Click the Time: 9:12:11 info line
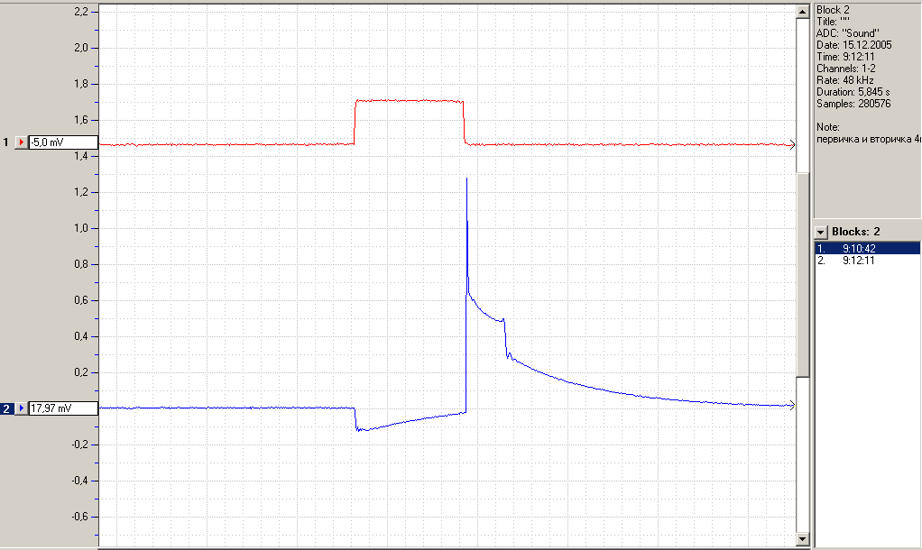Screen dimensions: 922x550 point(845,57)
